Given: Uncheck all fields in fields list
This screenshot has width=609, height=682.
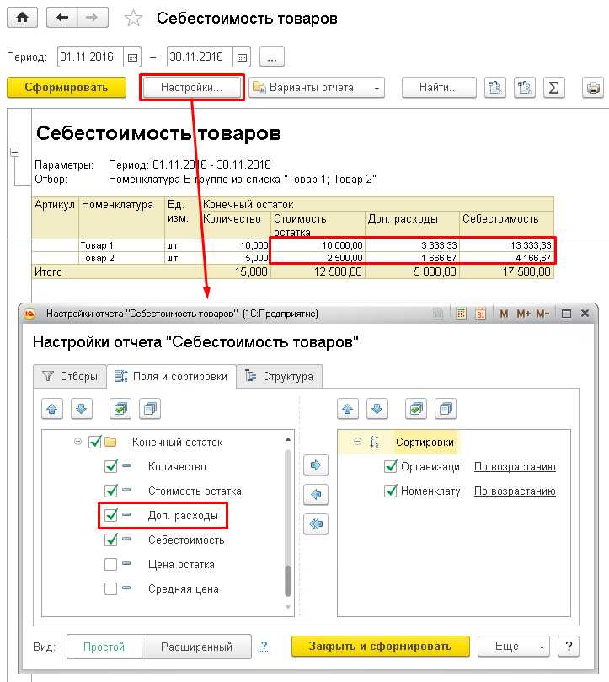Looking at the screenshot, I should coord(150,409).
